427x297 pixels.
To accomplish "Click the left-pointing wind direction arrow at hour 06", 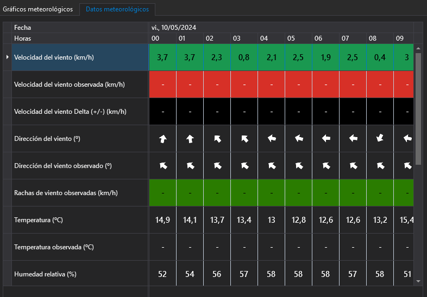I will point(326,139).
